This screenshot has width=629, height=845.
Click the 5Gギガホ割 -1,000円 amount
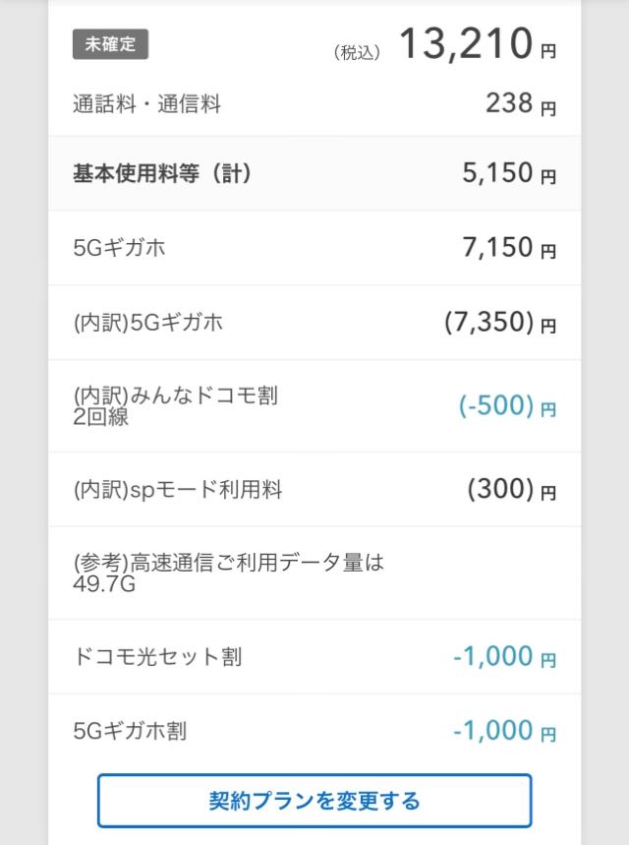coord(504,731)
